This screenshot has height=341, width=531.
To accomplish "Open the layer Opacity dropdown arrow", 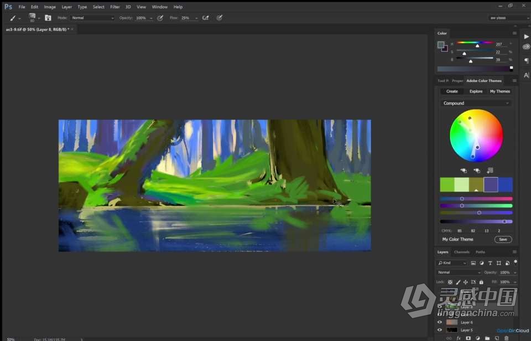I will tap(515, 273).
